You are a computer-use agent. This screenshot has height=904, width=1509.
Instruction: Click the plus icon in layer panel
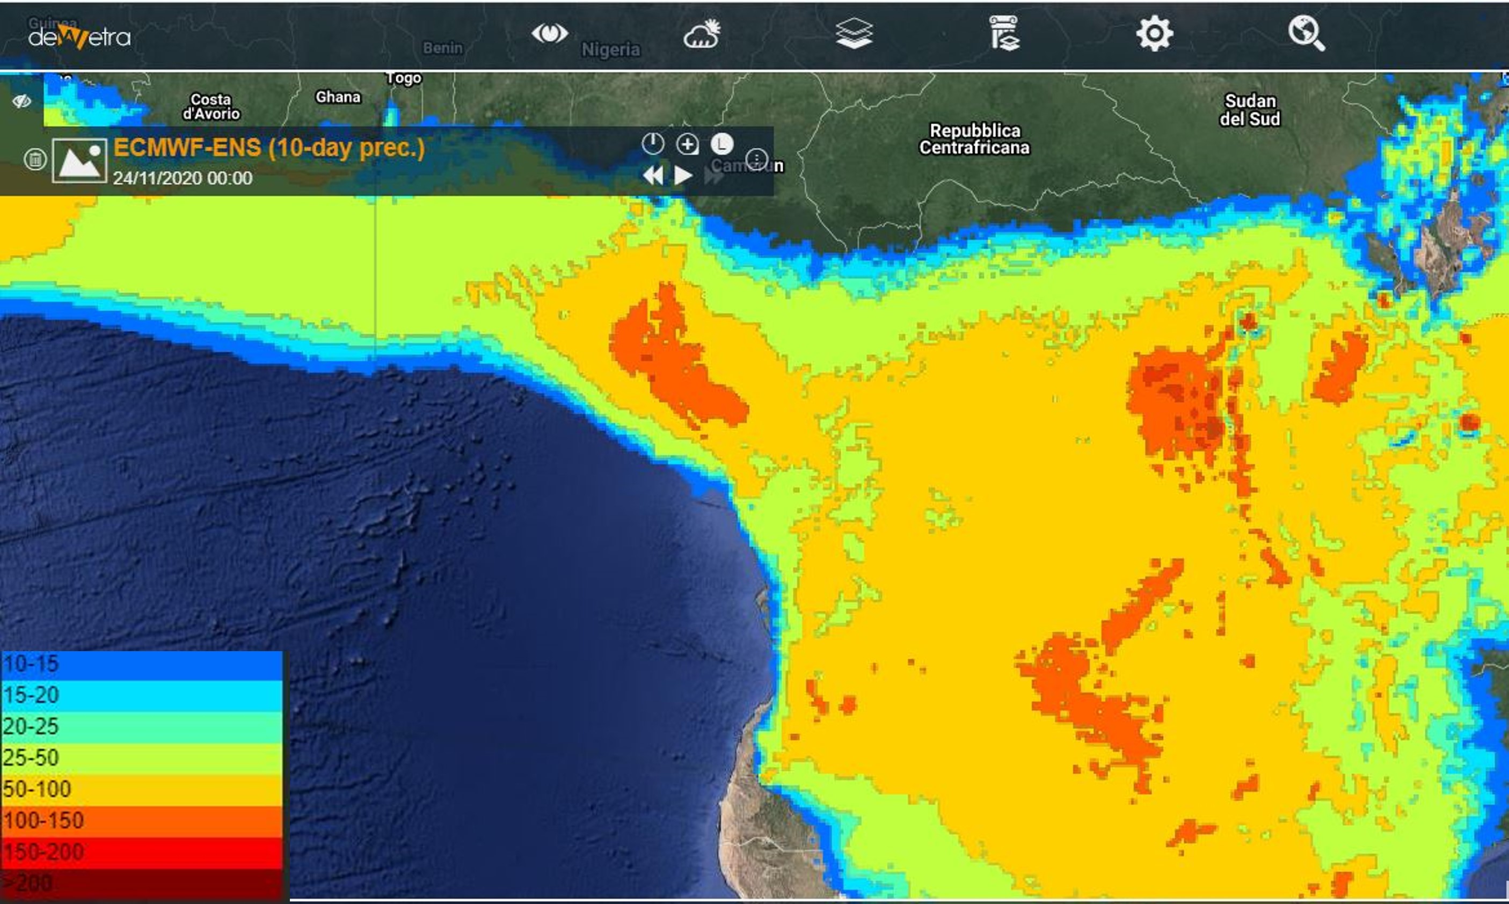(x=687, y=144)
